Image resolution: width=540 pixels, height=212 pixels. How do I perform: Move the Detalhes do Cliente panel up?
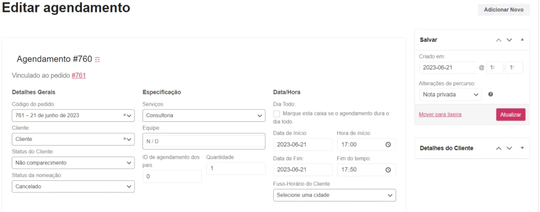(498, 148)
